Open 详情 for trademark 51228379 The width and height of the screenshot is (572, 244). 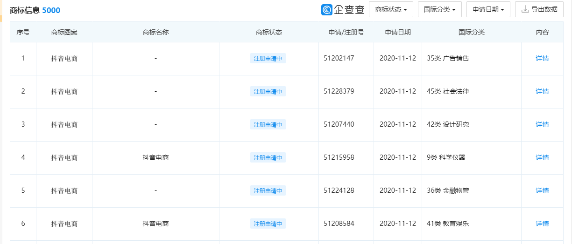point(542,92)
